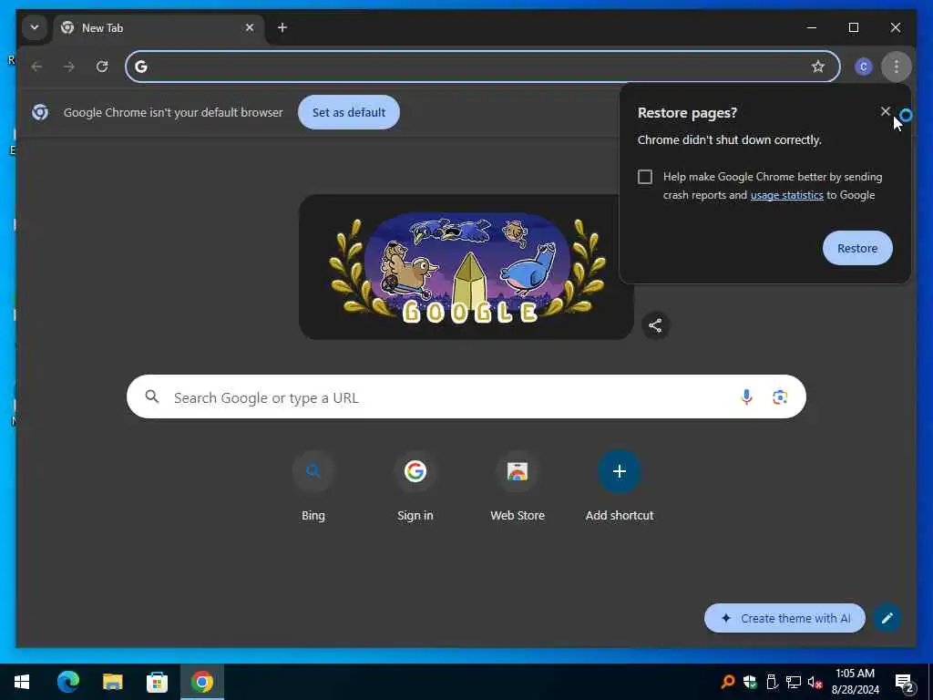Click the Chrome taskbar icon

point(202,682)
